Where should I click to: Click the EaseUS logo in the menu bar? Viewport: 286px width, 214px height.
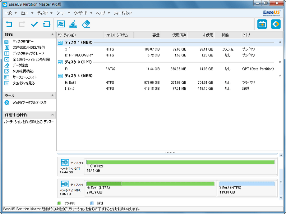pyautogui.click(x=272, y=13)
